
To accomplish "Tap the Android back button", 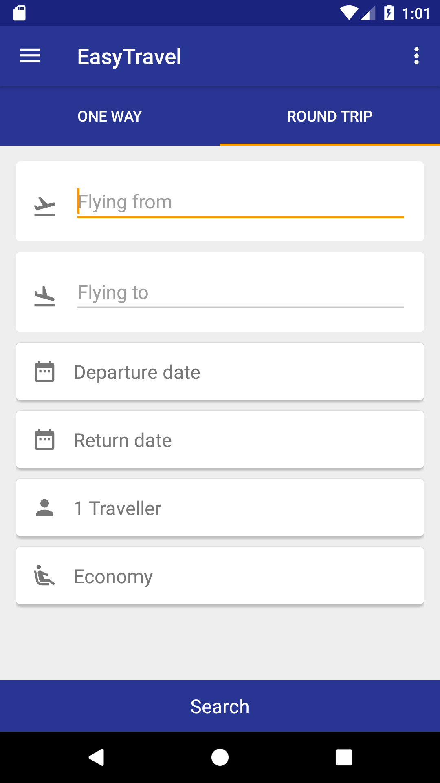I will [97, 757].
